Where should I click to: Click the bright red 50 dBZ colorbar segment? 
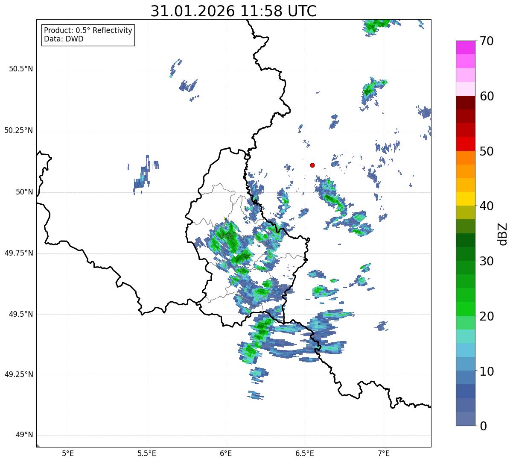click(465, 144)
